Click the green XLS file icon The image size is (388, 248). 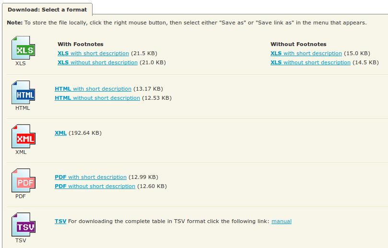pyautogui.click(x=23, y=48)
